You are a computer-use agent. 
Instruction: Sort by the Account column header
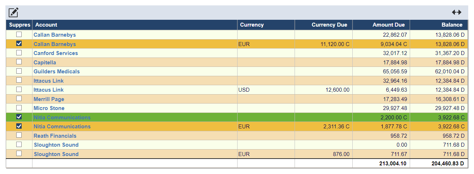(x=46, y=25)
